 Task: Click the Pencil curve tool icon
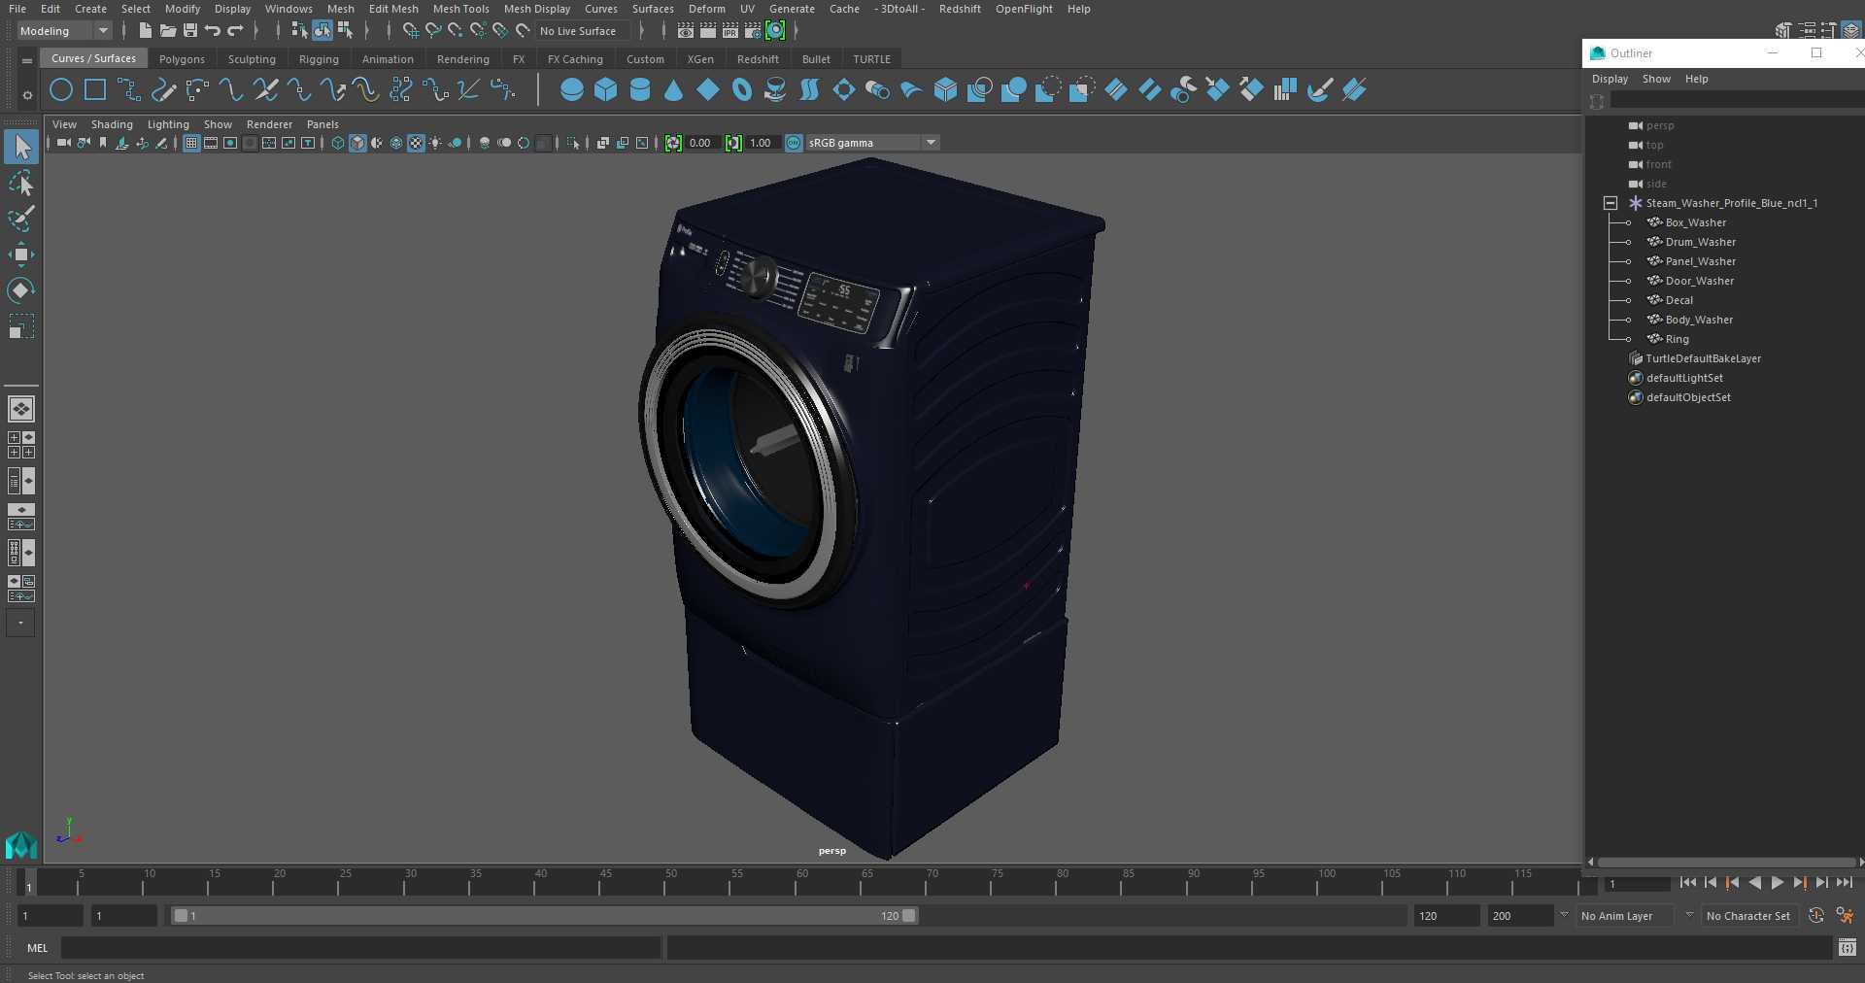[x=163, y=90]
